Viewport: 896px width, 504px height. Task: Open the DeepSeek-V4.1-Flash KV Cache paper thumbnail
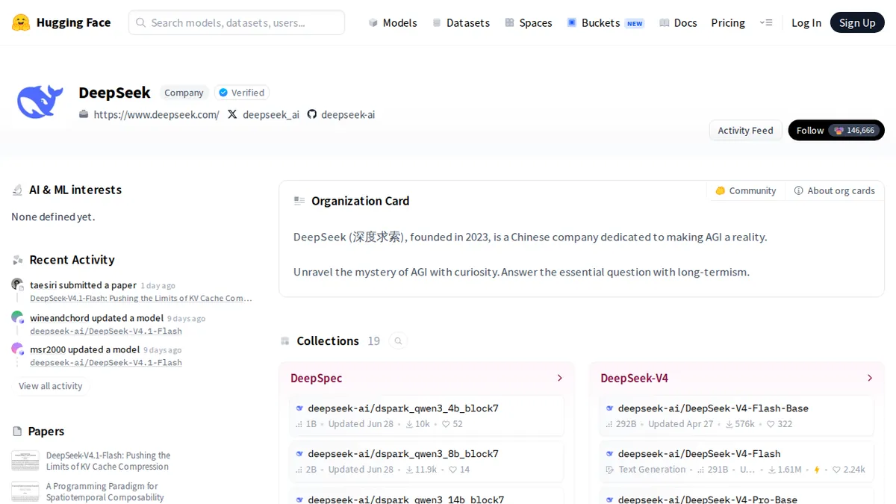[25, 461]
